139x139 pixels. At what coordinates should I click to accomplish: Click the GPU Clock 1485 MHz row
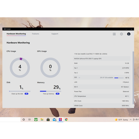pos(102,101)
